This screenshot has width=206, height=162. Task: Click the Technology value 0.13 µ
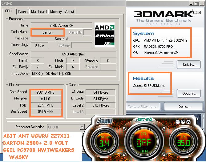pos(39,45)
